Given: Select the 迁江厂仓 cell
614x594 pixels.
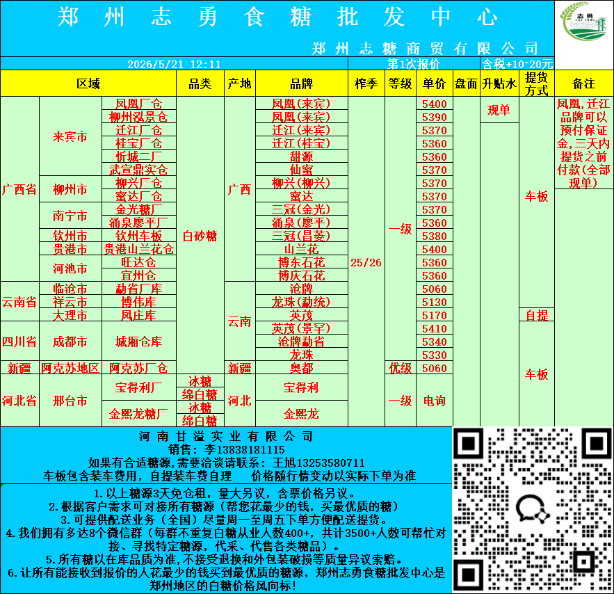Looking at the screenshot, I should pos(138,130).
